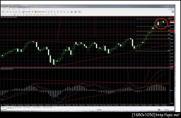Toggle the Terminal panel icon
181x118 pixels.
(x=17, y=12)
